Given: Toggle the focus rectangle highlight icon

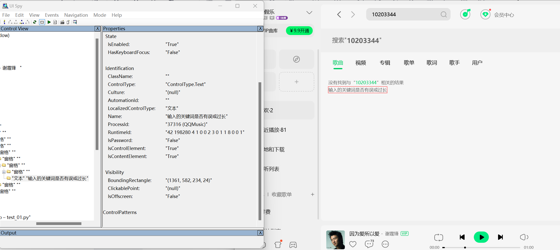Looking at the screenshot, I should 42,22.
